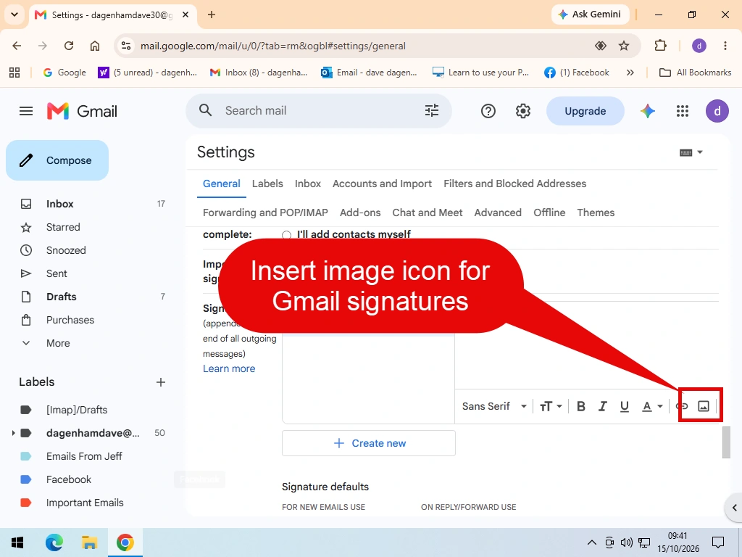Open Offline settings tab
742x557 pixels.
(x=549, y=213)
